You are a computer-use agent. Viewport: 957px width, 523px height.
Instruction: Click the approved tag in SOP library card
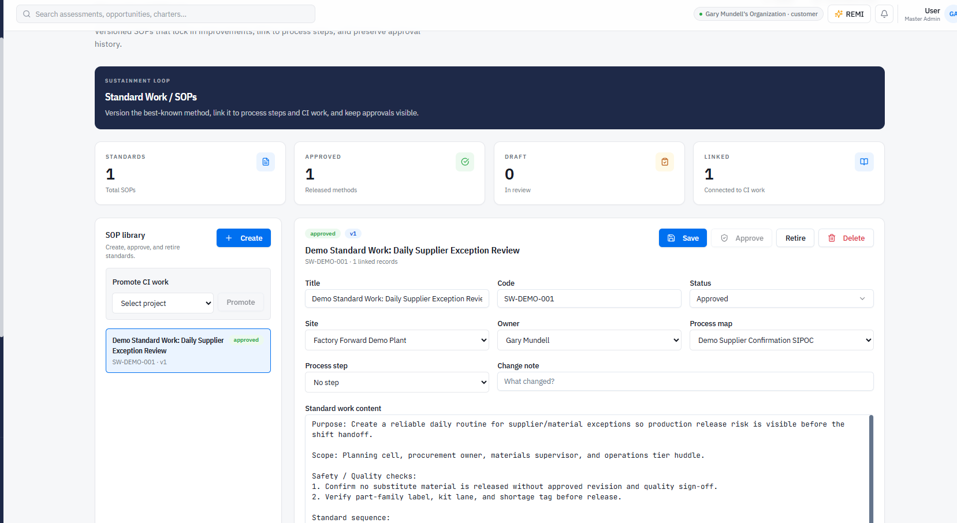[246, 340]
